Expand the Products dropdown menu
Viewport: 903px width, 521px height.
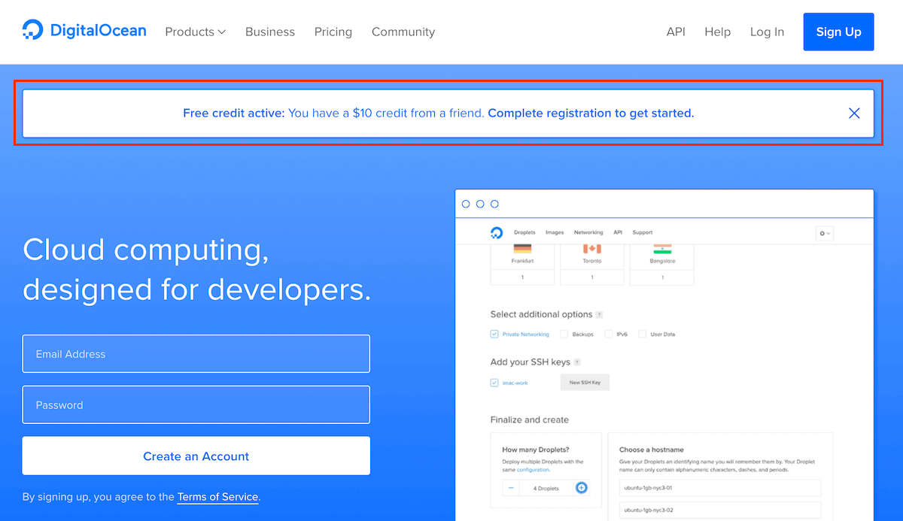click(x=195, y=32)
